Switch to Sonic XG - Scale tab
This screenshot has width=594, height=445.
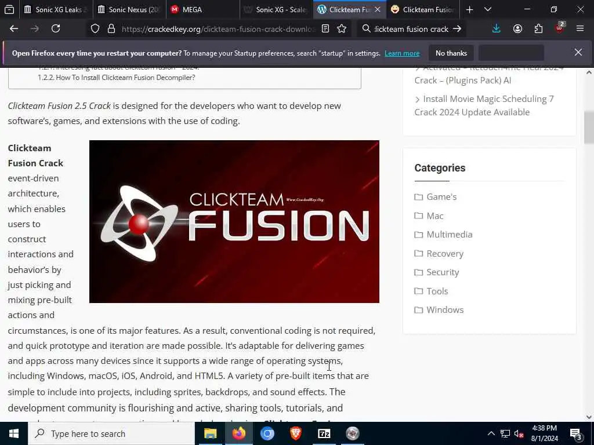click(276, 9)
